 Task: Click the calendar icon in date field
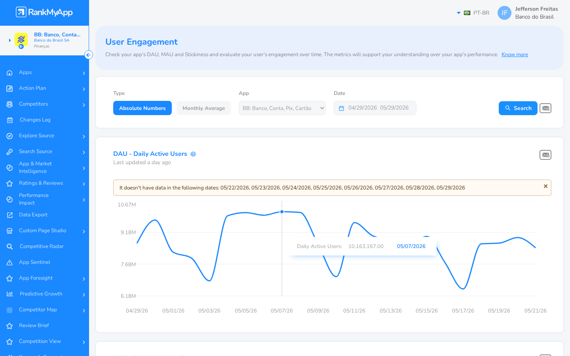(341, 108)
